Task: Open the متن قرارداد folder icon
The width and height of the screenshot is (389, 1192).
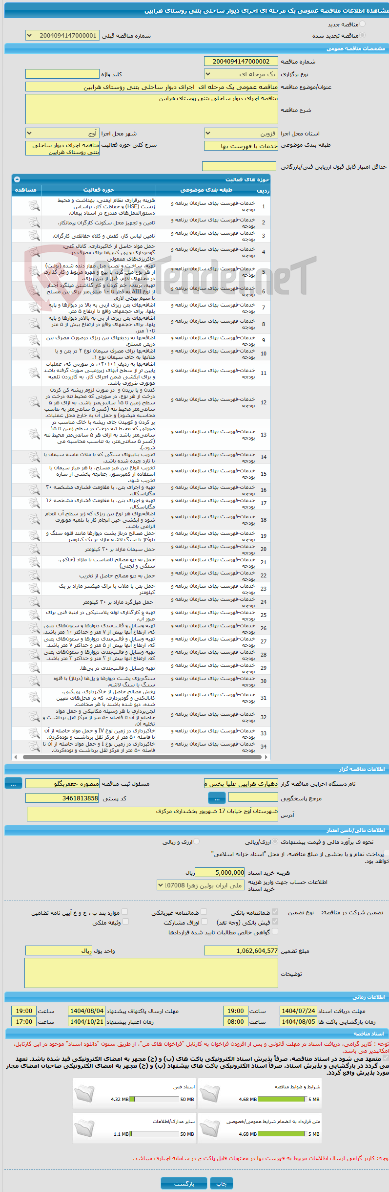Action: (210, 1128)
